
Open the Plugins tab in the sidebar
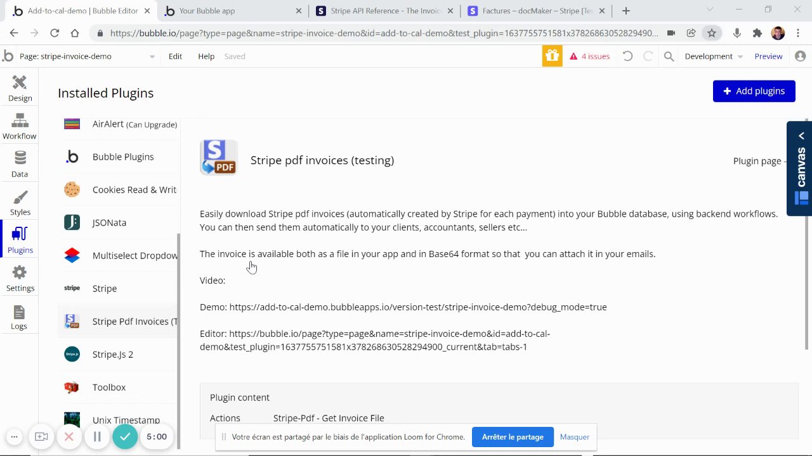[20, 241]
